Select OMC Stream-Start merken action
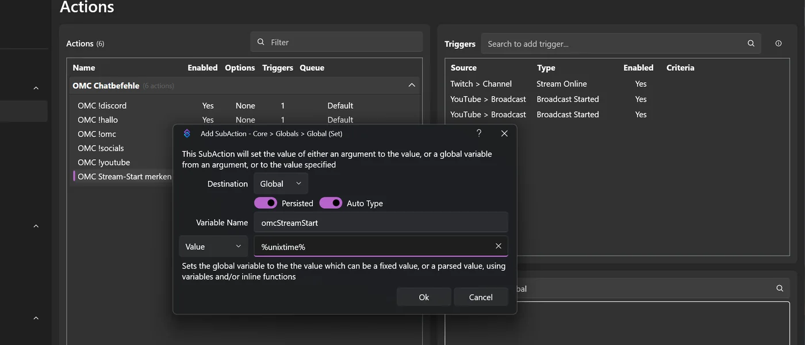 click(124, 177)
